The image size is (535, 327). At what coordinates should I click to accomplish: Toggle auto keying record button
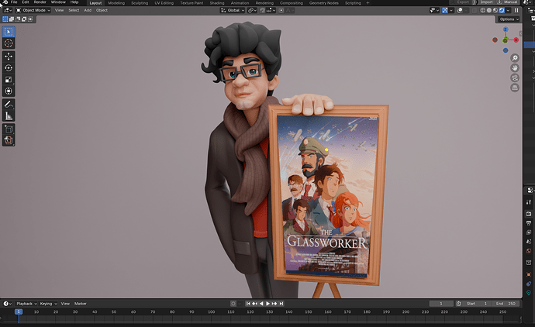coord(233,304)
